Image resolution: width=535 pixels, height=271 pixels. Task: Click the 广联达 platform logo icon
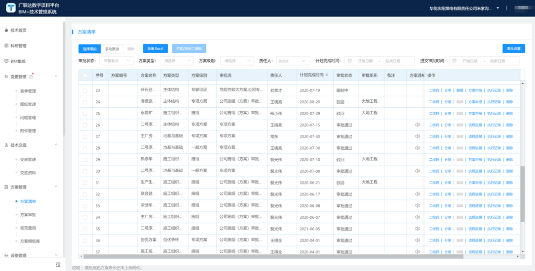coord(11,8)
